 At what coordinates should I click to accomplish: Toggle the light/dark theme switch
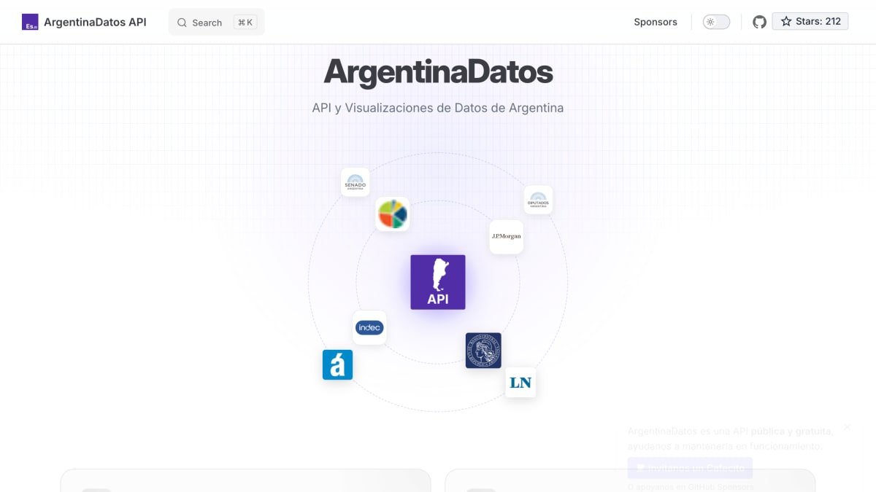pyautogui.click(x=716, y=22)
